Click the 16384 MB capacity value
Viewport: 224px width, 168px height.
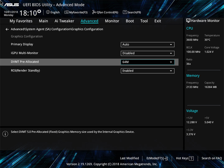211,87
